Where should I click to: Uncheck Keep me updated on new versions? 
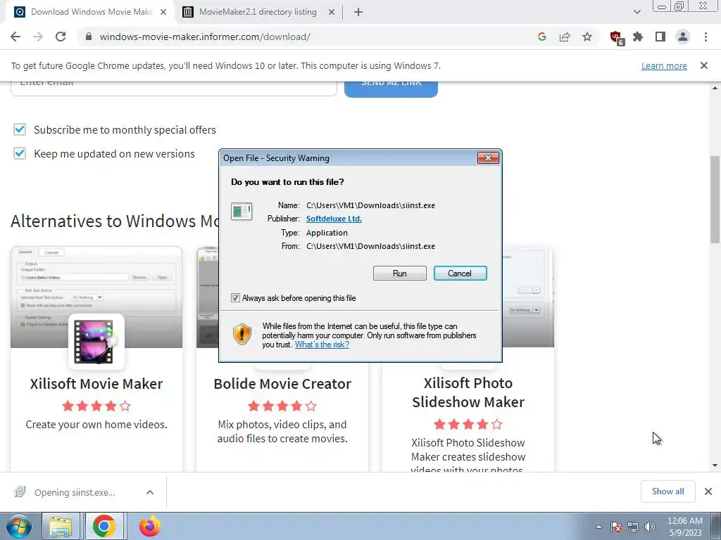(19, 153)
